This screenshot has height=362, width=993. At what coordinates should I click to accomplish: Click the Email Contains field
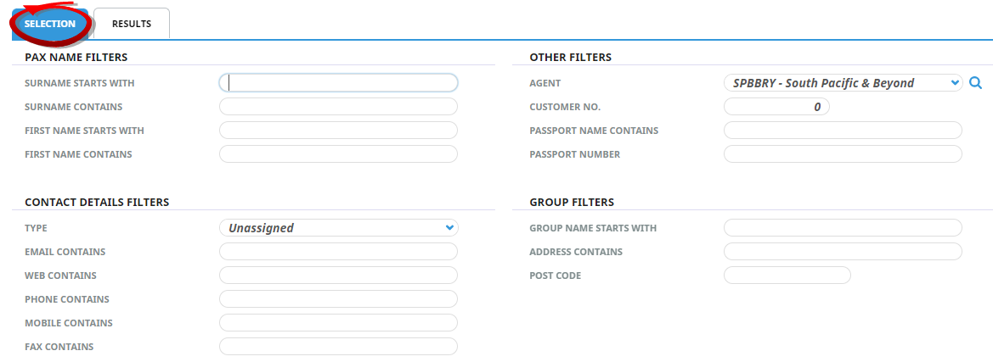[338, 252]
